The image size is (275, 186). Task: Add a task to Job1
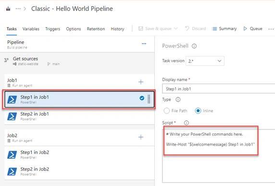click(141, 82)
